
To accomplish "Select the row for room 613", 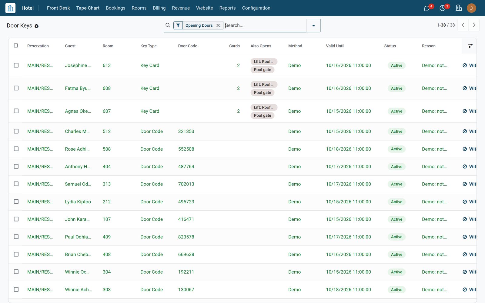I will pos(16,65).
